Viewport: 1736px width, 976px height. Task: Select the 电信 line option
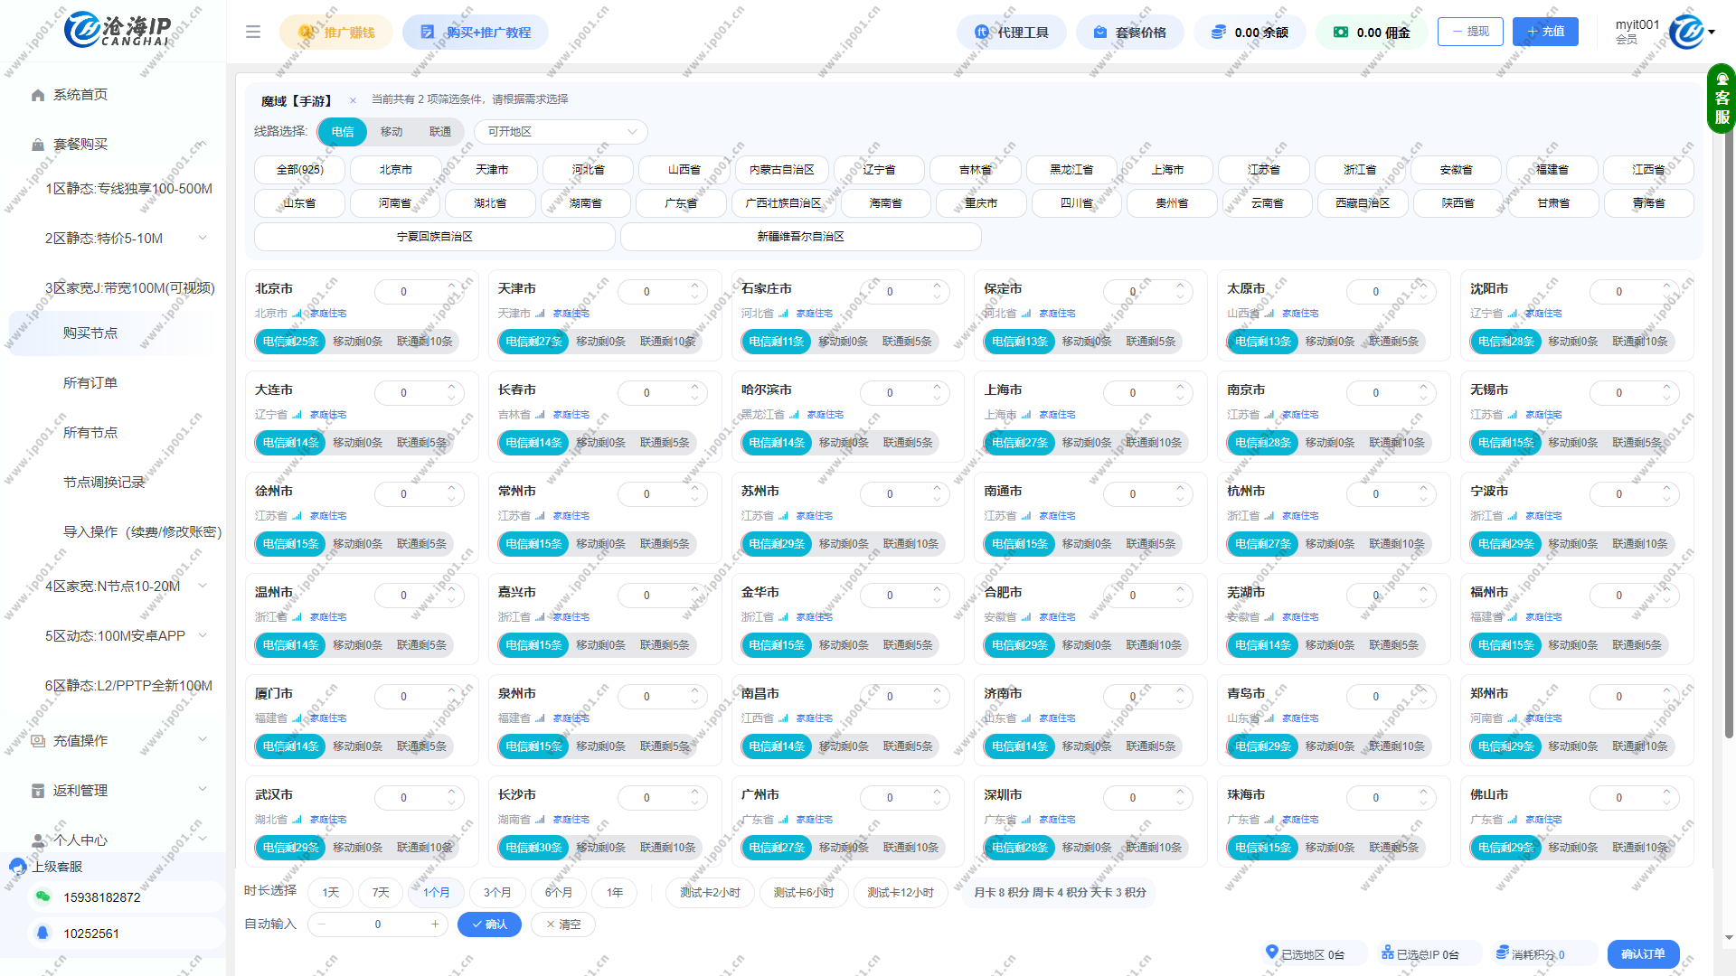[343, 132]
